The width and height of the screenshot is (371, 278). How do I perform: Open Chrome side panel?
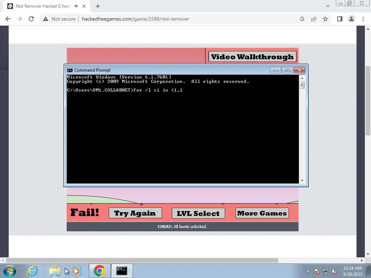pos(340,19)
